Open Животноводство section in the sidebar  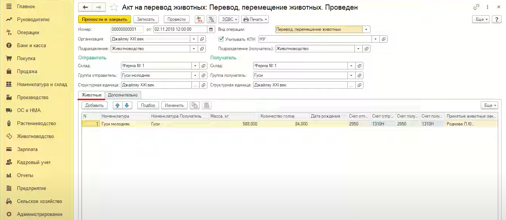pos(35,136)
